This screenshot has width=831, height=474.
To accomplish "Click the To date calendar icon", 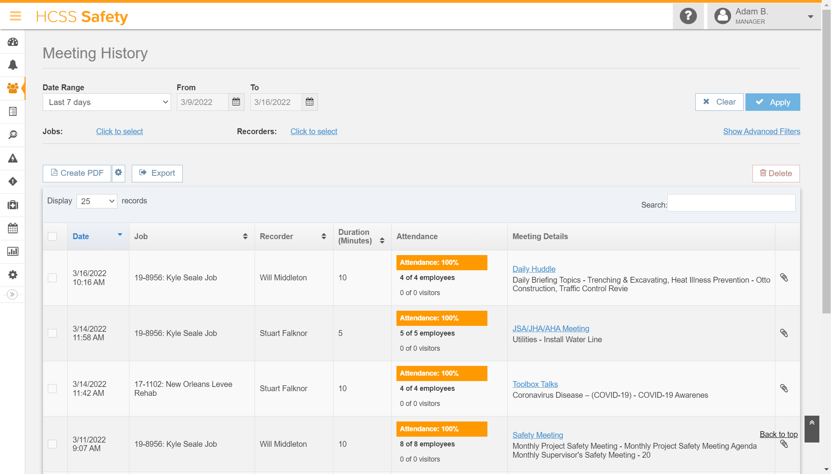I will point(309,102).
